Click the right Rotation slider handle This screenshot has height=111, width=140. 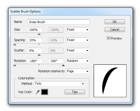[x=63, y=65]
